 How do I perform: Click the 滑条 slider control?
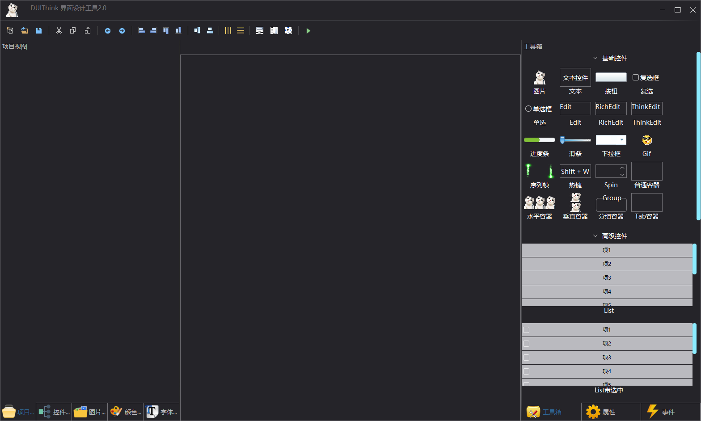[575, 140]
